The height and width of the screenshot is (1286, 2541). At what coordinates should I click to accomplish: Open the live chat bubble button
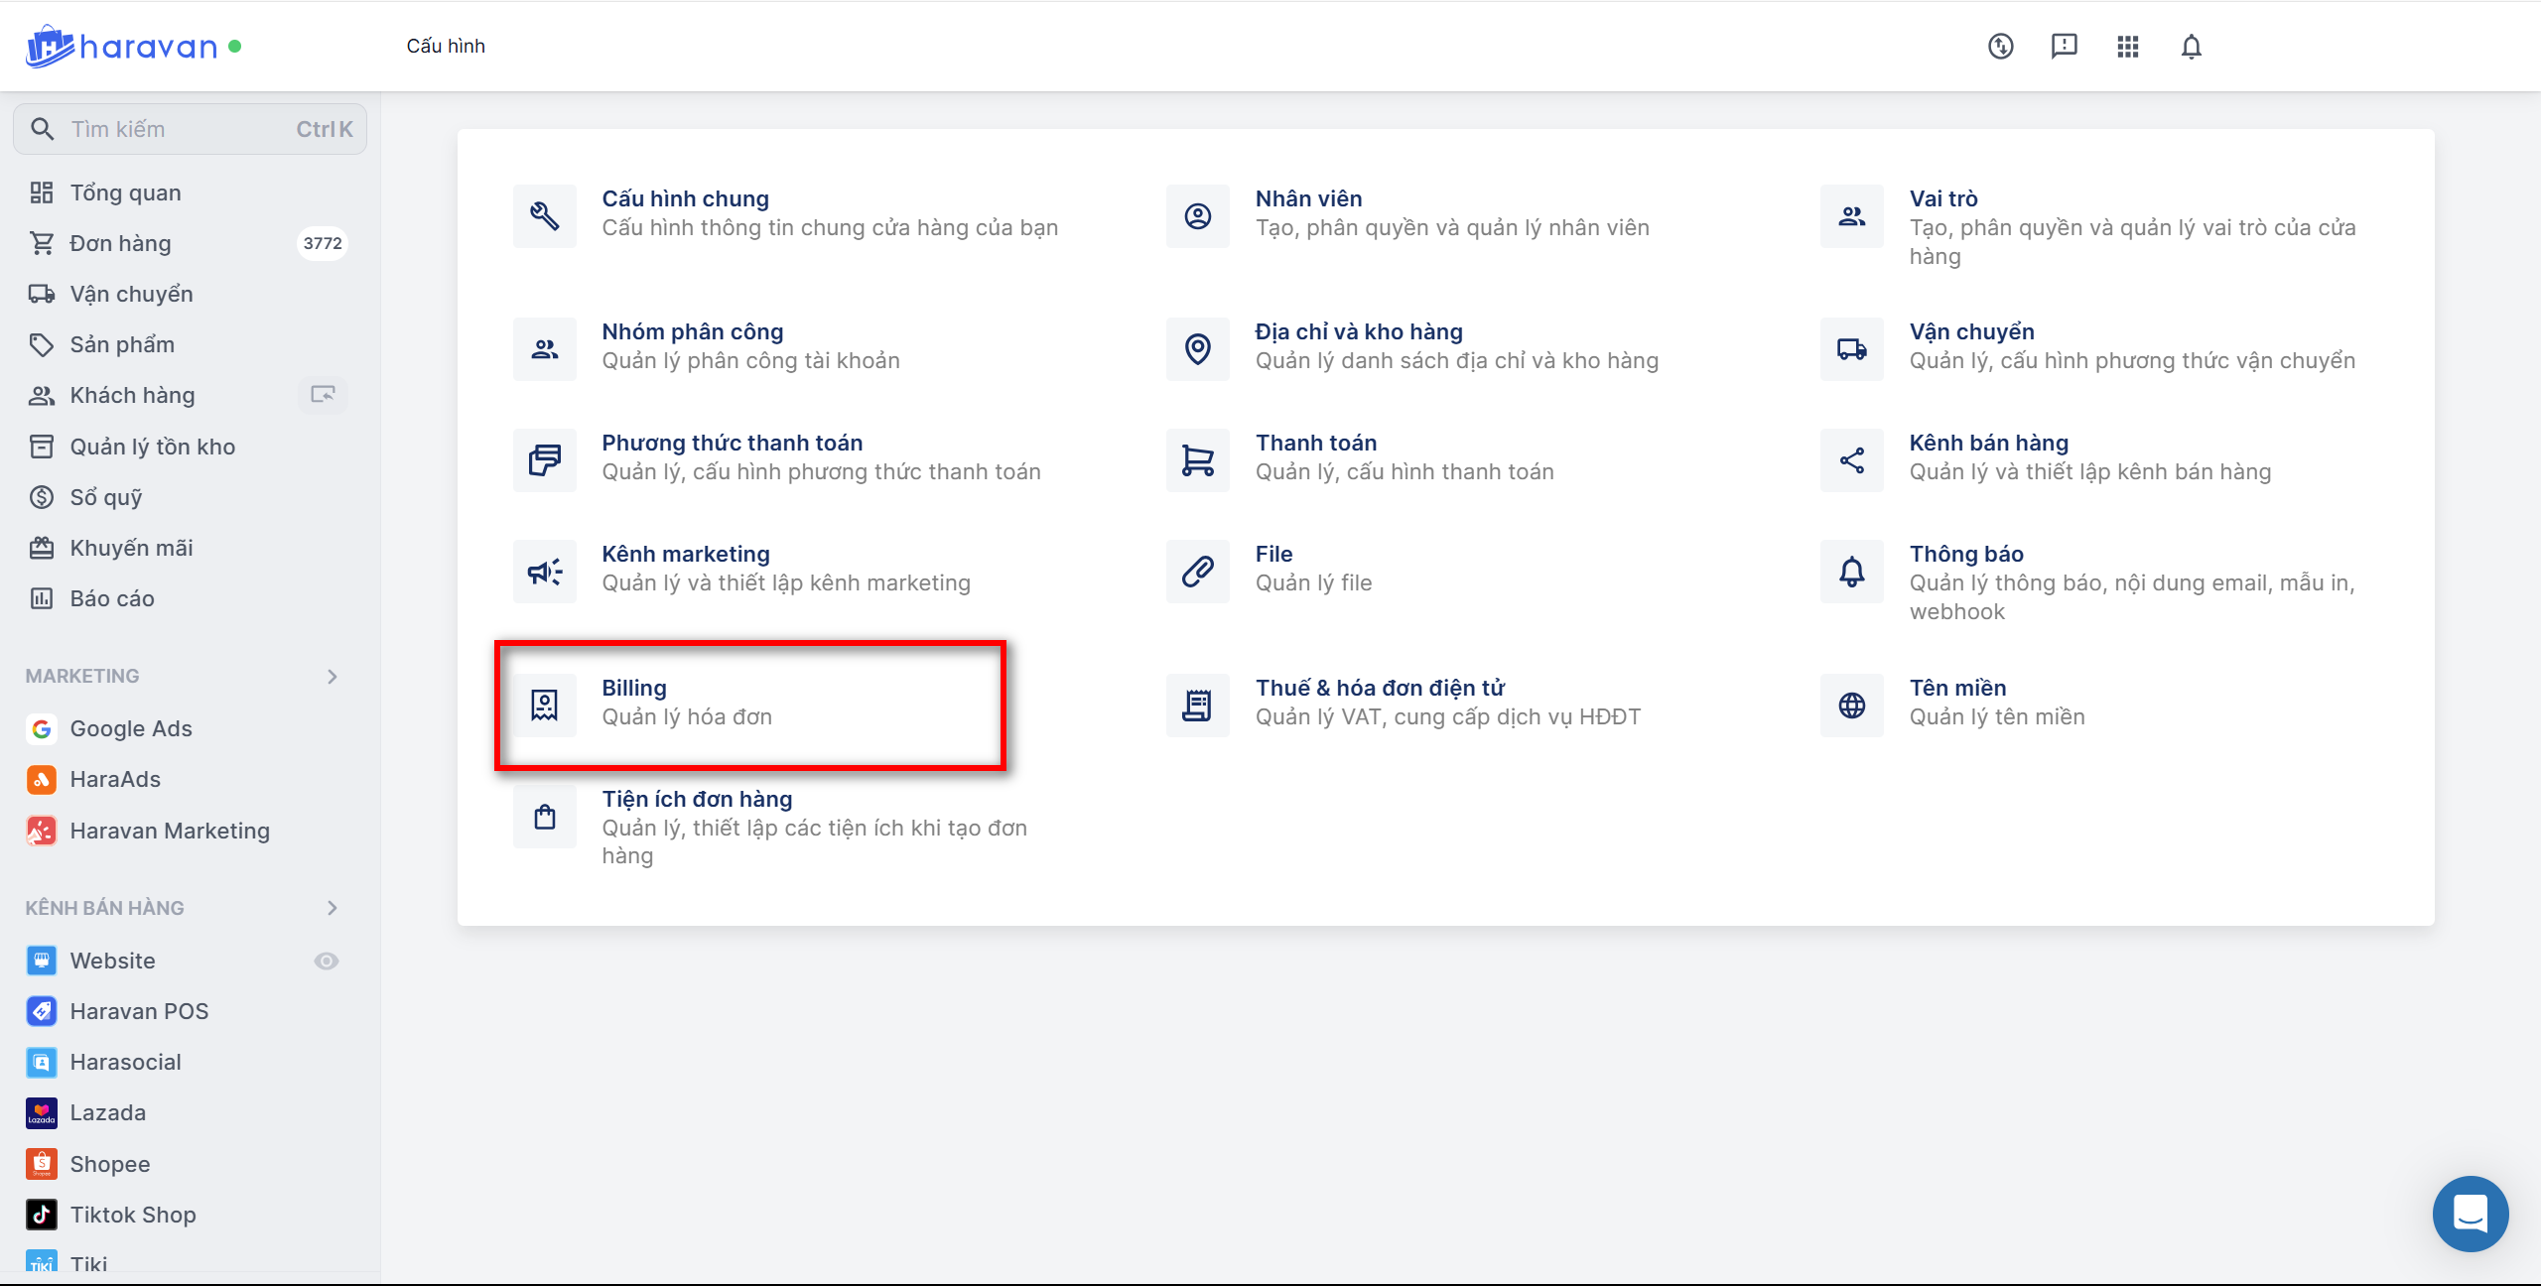[2470, 1213]
